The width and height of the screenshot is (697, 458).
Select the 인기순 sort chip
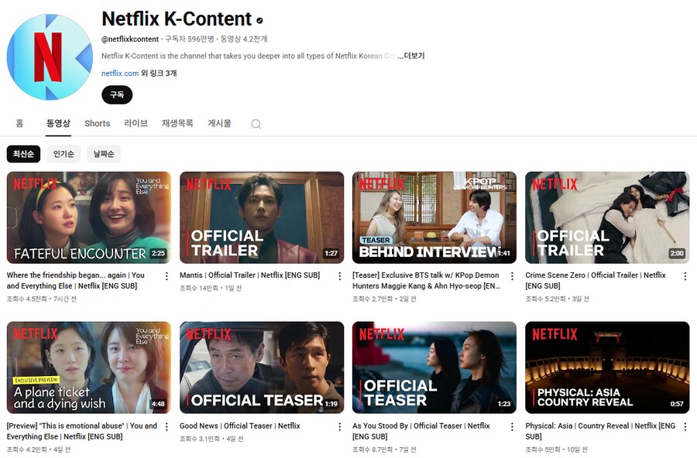pos(64,154)
